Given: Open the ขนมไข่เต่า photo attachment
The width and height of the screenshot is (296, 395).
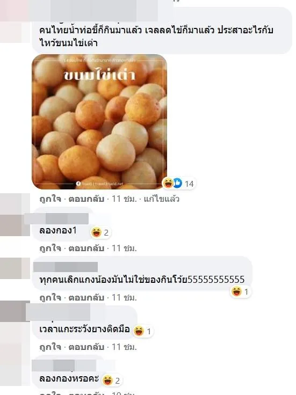Looking at the screenshot, I should [99, 122].
